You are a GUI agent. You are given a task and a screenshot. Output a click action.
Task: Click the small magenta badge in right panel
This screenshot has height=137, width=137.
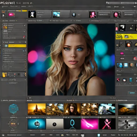[x=122, y=54]
